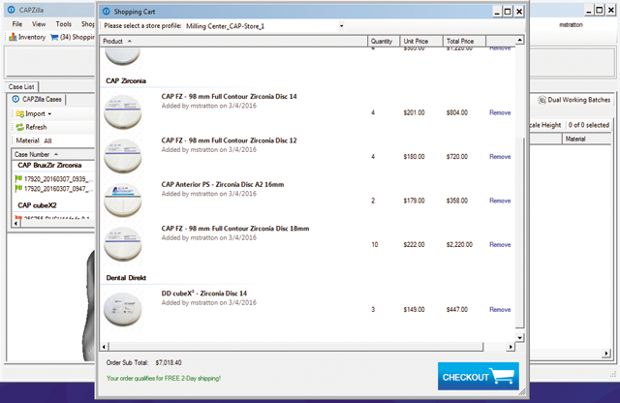
Task: Click quantity 10 for Disc 18mm
Action: [x=375, y=244]
